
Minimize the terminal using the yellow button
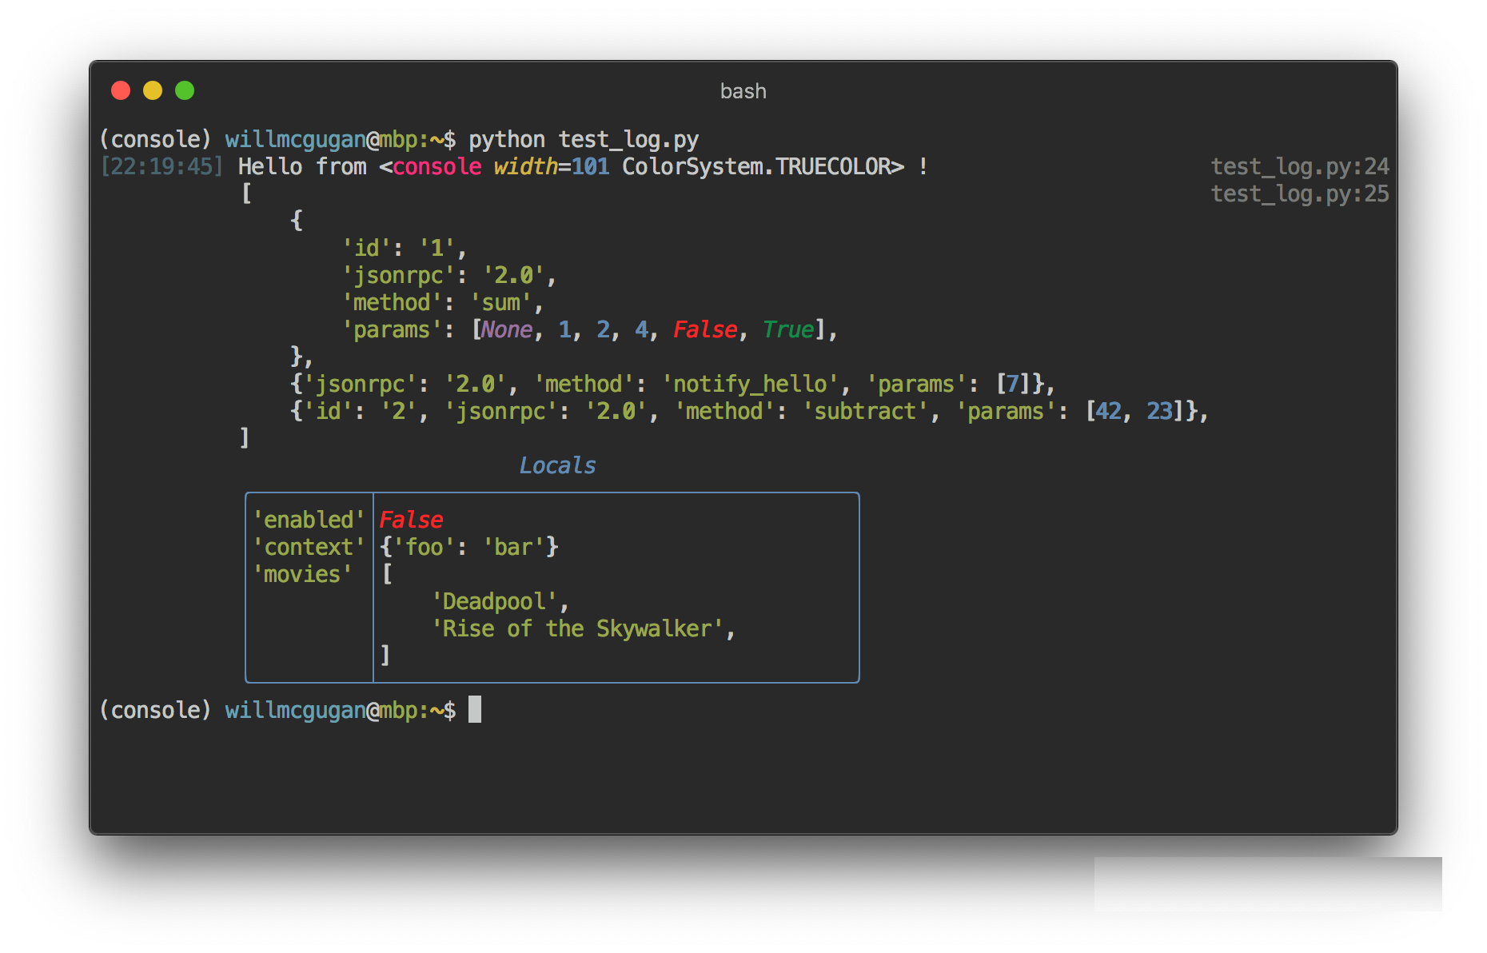[153, 90]
